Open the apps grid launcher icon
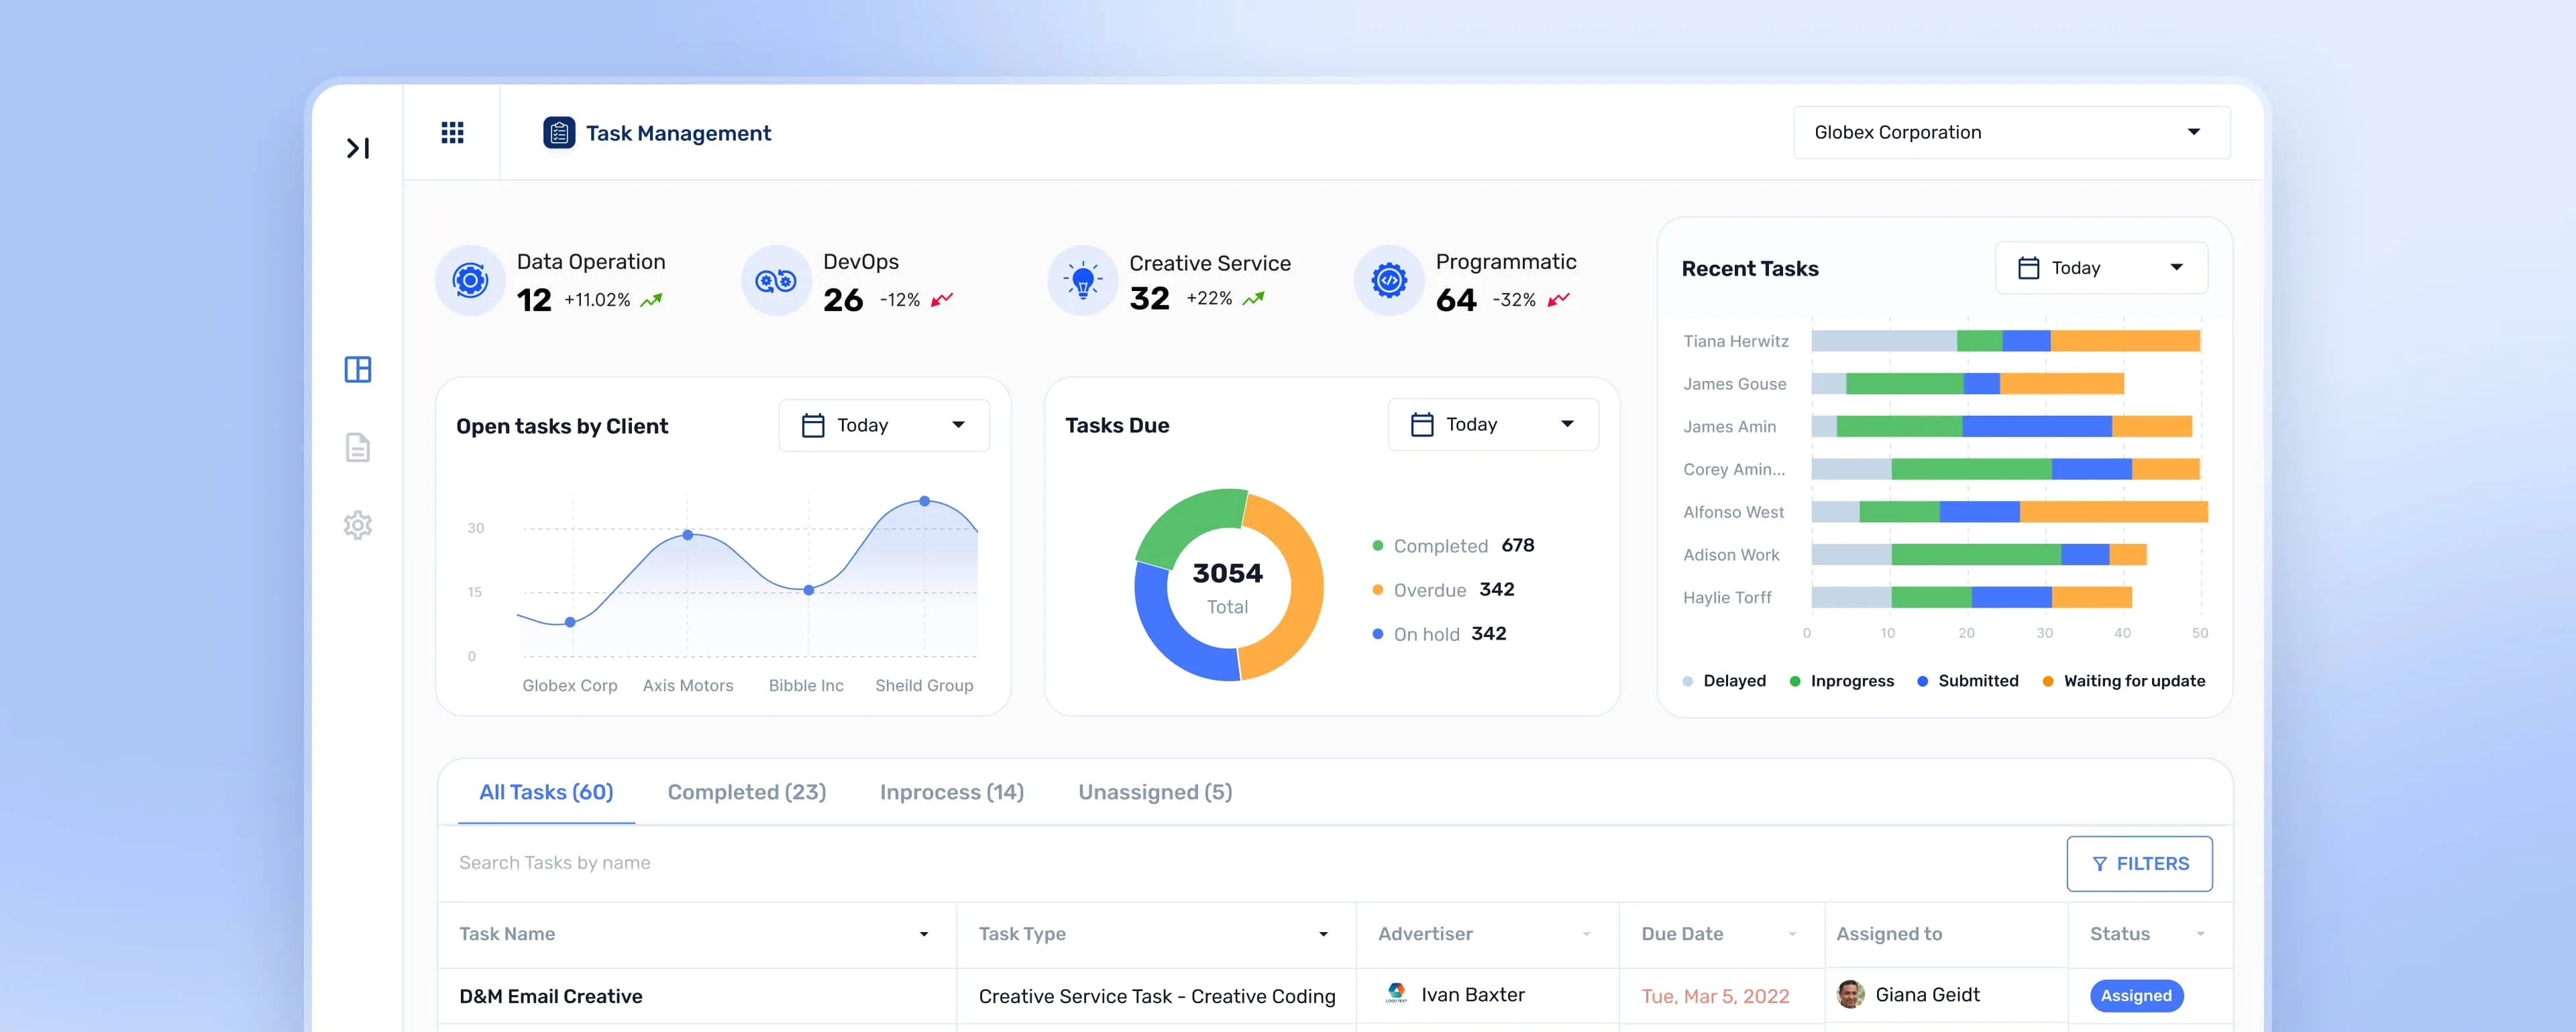Screen dimensions: 2576x1032 pyautogui.click(x=452, y=132)
